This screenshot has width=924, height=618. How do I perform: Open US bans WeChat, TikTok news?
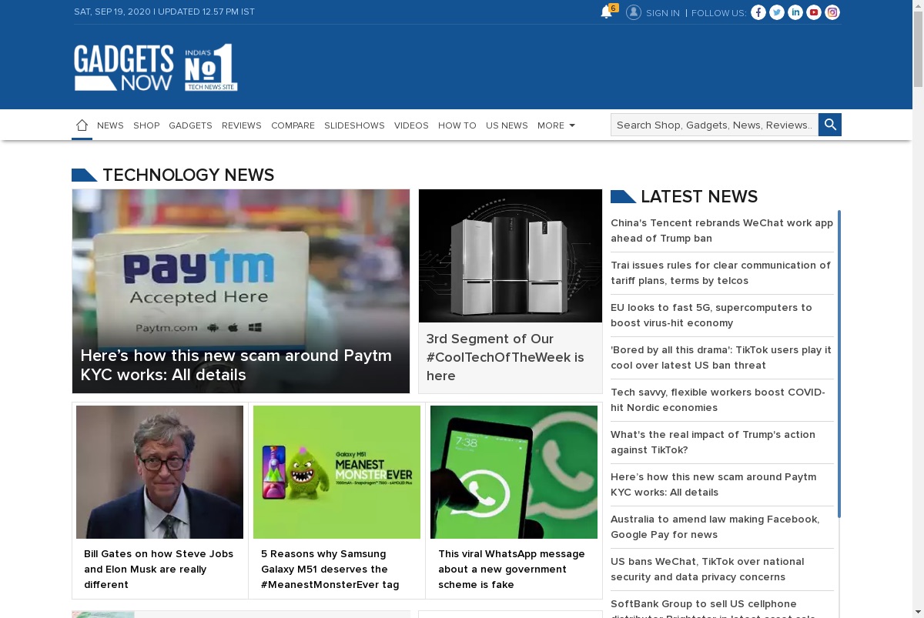point(708,569)
